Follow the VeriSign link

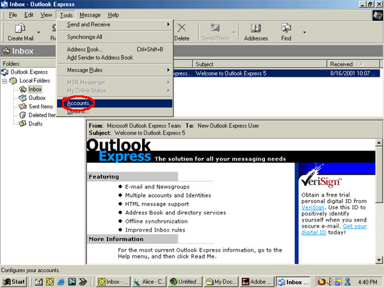coord(313,207)
